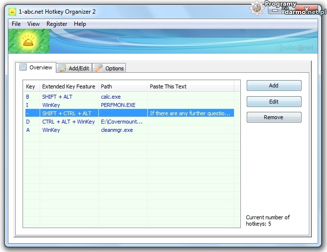Viewport: 327px width, 252px height.
Task: Click the Add/Edit tab pencil icon
Action: point(63,68)
